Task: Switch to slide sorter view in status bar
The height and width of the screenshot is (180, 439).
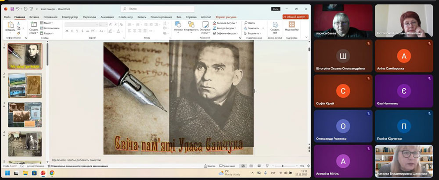Action: pos(251,166)
